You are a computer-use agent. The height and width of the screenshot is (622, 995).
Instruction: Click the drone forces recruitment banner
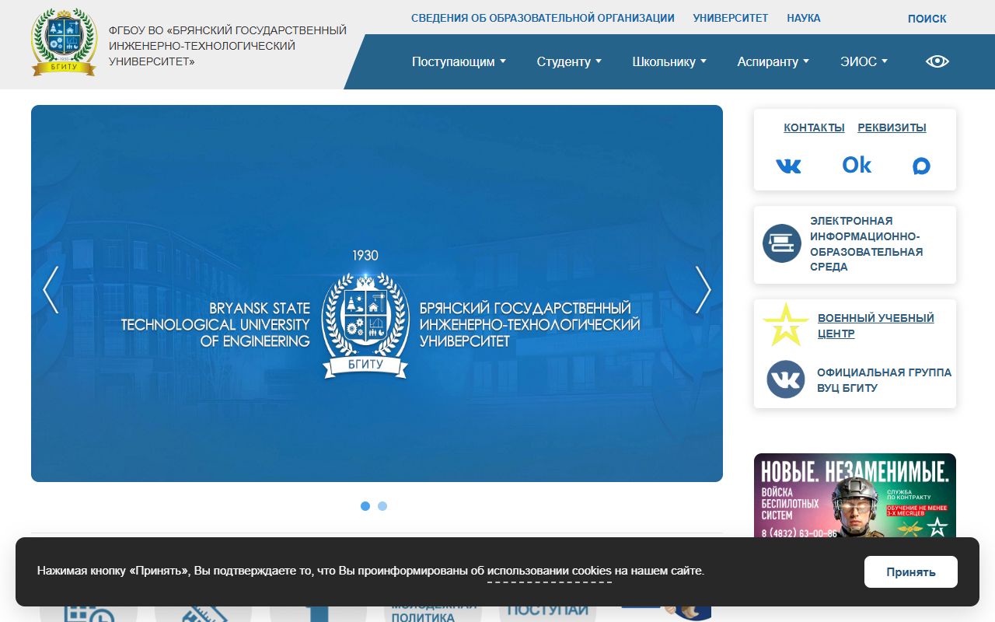point(855,496)
